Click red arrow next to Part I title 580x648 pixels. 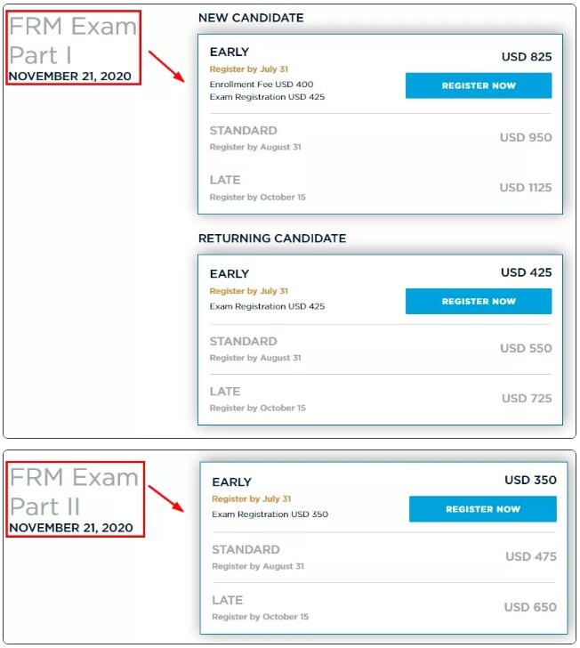coord(166,67)
